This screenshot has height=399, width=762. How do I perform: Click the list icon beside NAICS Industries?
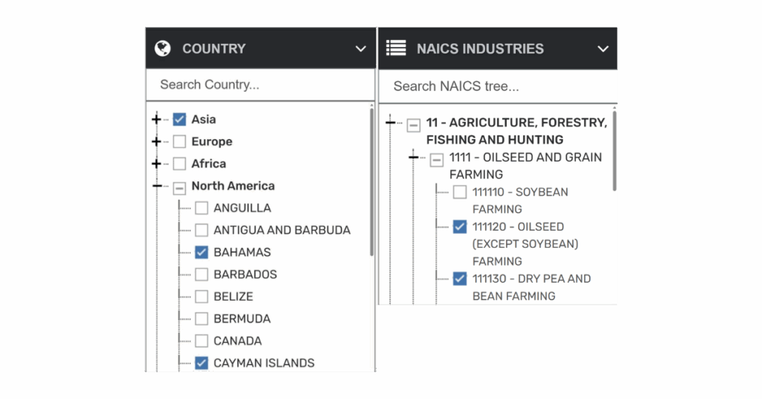coord(396,48)
